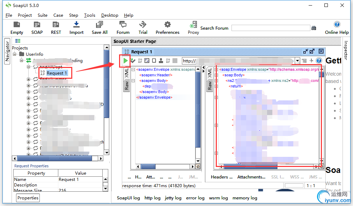The width and height of the screenshot is (353, 206).
Task: Click the empty checkbox in the request toolbar
Action: point(154,61)
